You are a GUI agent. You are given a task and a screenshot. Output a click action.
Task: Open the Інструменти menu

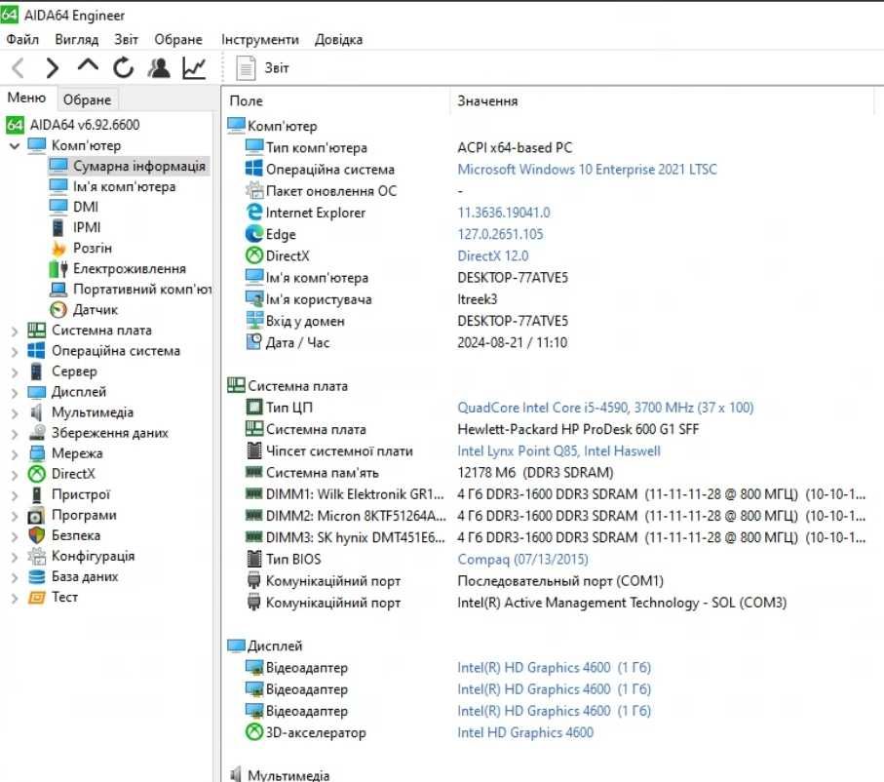tap(260, 40)
